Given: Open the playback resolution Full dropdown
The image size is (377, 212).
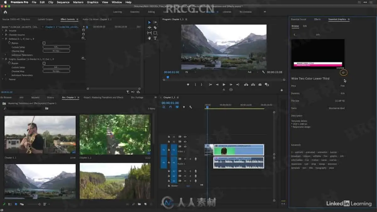Looking at the screenshot, I should [x=253, y=72].
